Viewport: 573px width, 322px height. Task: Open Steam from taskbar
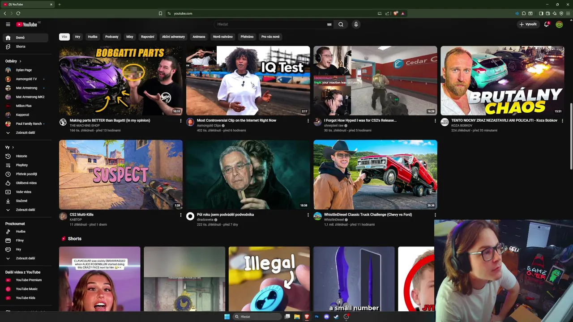click(x=336, y=317)
